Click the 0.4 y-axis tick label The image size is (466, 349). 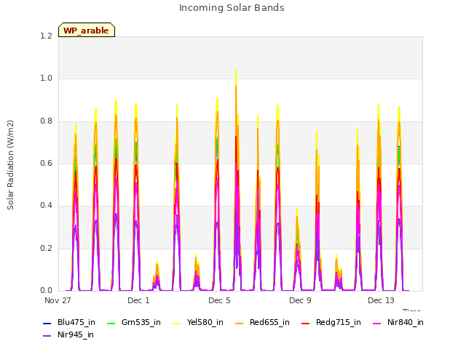[x=46, y=206]
